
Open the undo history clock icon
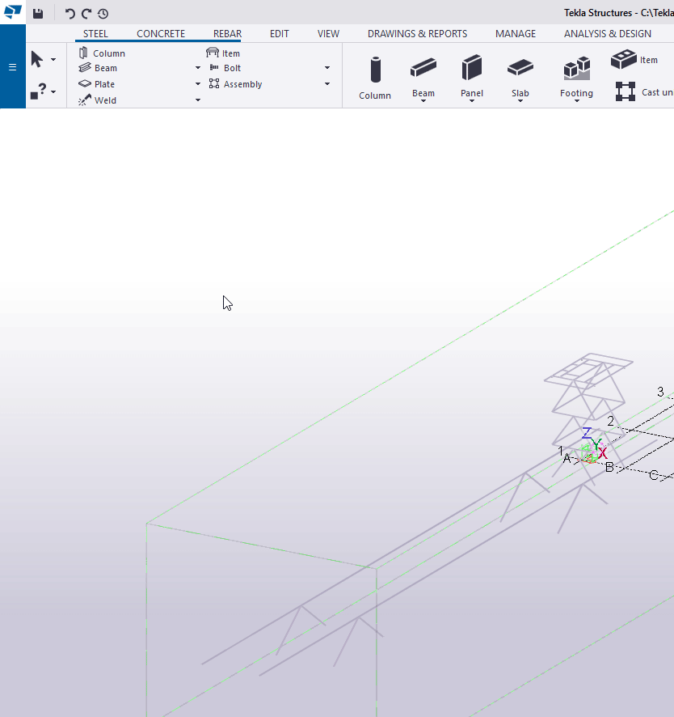click(103, 13)
